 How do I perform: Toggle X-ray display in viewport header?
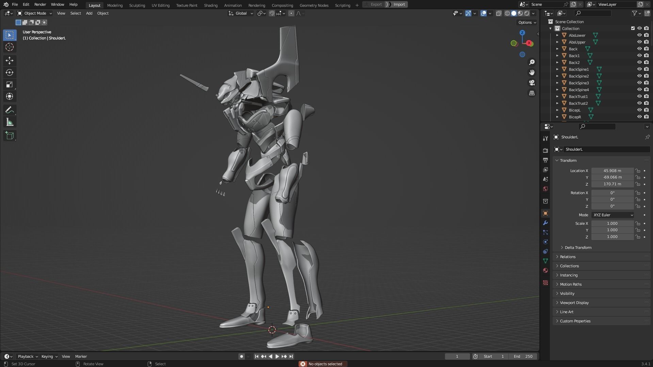[x=499, y=13]
